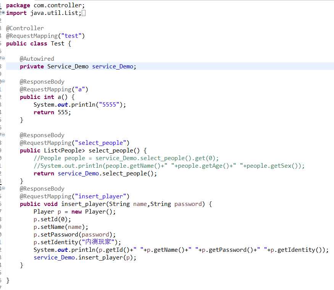Expand the folded import statements

(3, 13)
